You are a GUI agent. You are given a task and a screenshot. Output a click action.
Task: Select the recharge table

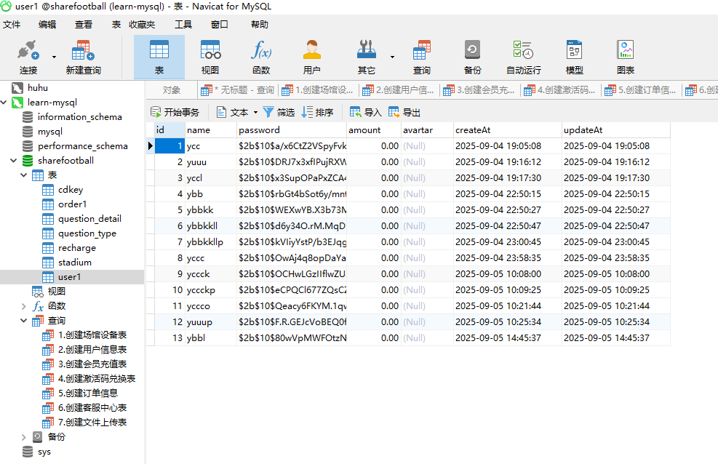77,247
